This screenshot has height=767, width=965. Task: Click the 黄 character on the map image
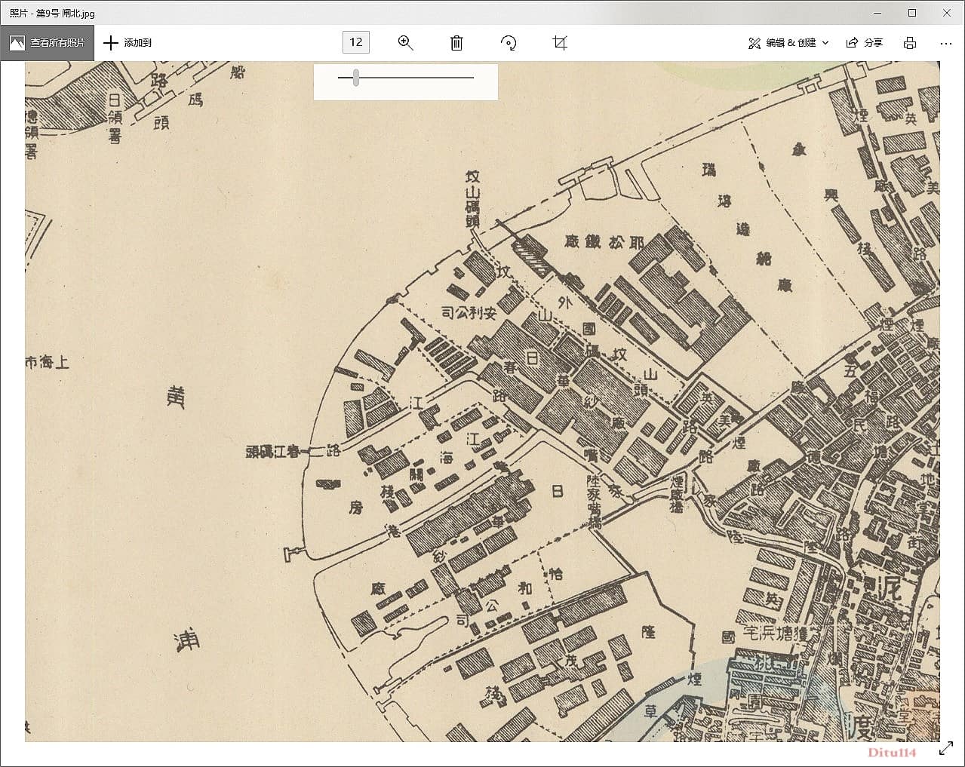coord(176,397)
